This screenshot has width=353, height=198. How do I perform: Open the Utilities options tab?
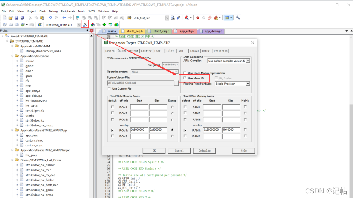point(221,51)
